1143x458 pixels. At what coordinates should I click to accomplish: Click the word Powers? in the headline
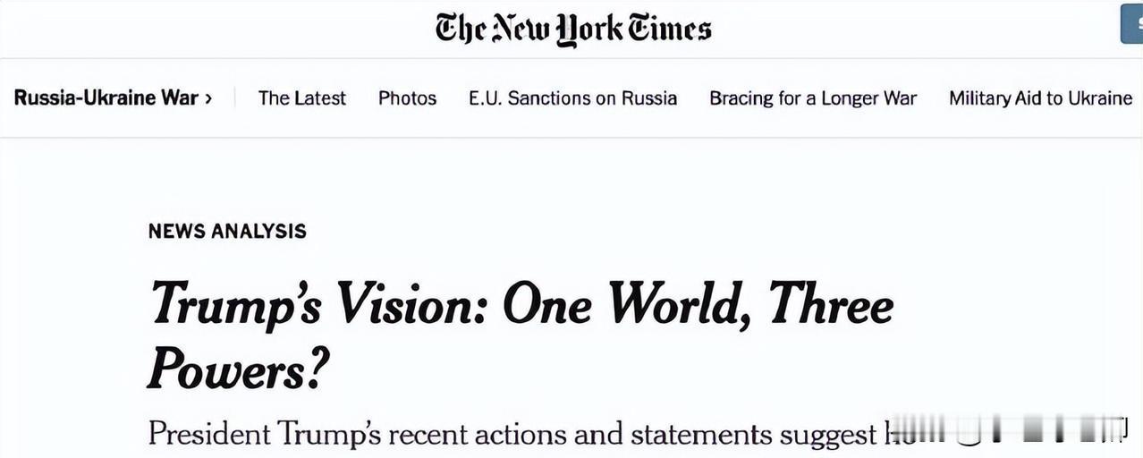point(239,369)
